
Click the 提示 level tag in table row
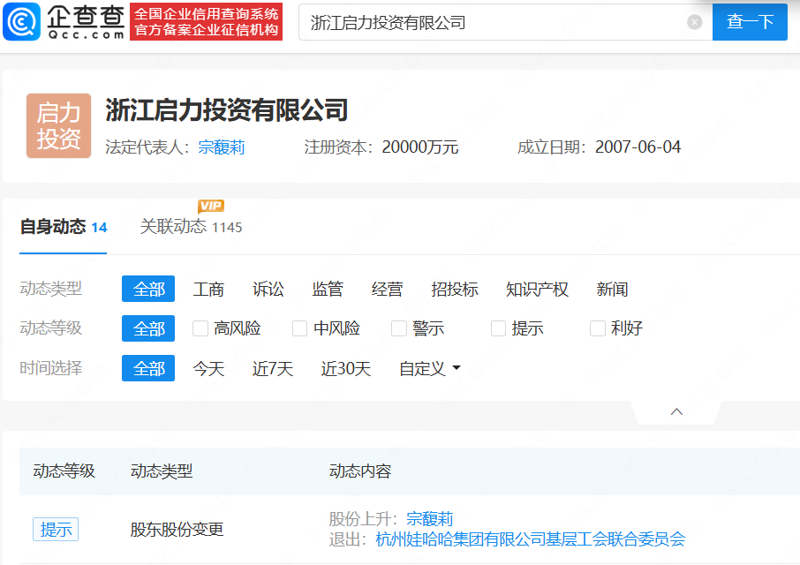(x=56, y=529)
